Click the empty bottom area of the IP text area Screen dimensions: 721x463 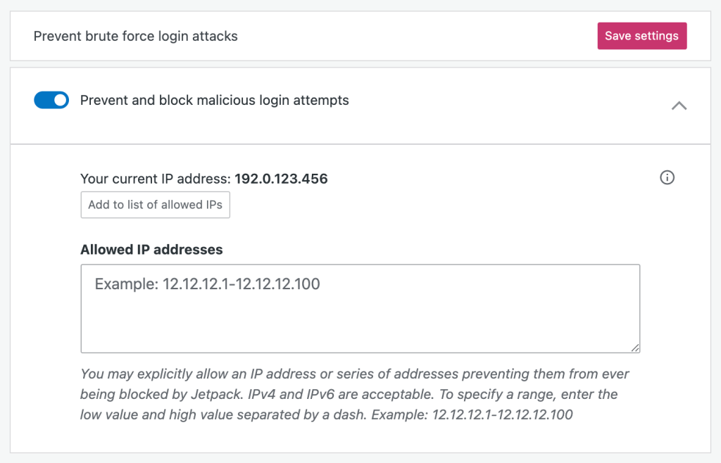(x=352, y=331)
